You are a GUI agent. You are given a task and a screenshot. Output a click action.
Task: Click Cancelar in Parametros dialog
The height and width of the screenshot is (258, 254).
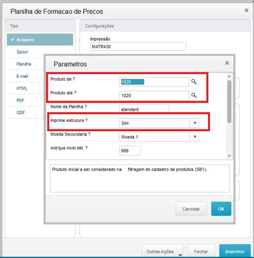[x=191, y=209]
